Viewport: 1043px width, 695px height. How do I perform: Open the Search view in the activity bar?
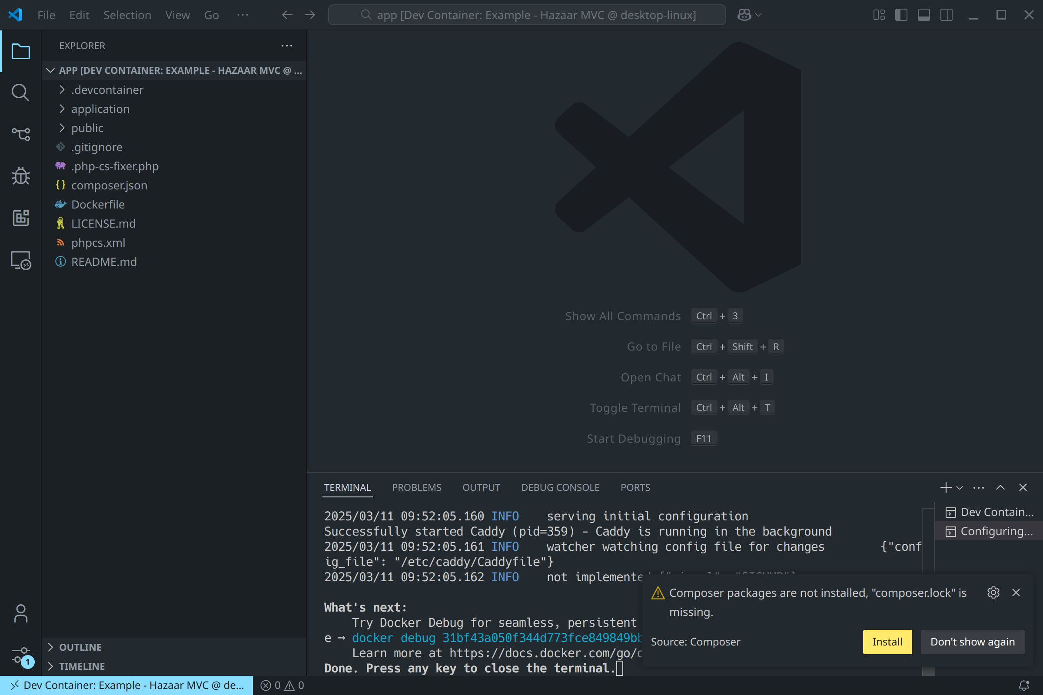point(20,93)
